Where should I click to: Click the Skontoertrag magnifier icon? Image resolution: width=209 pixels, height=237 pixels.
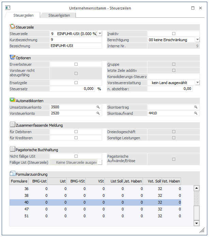[x=196, y=107]
